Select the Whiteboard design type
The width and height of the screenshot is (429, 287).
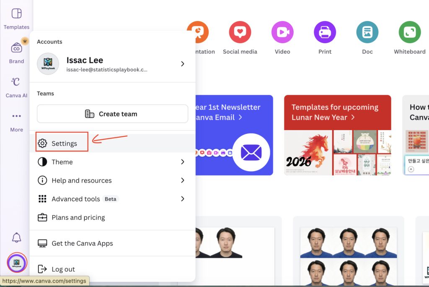(410, 32)
